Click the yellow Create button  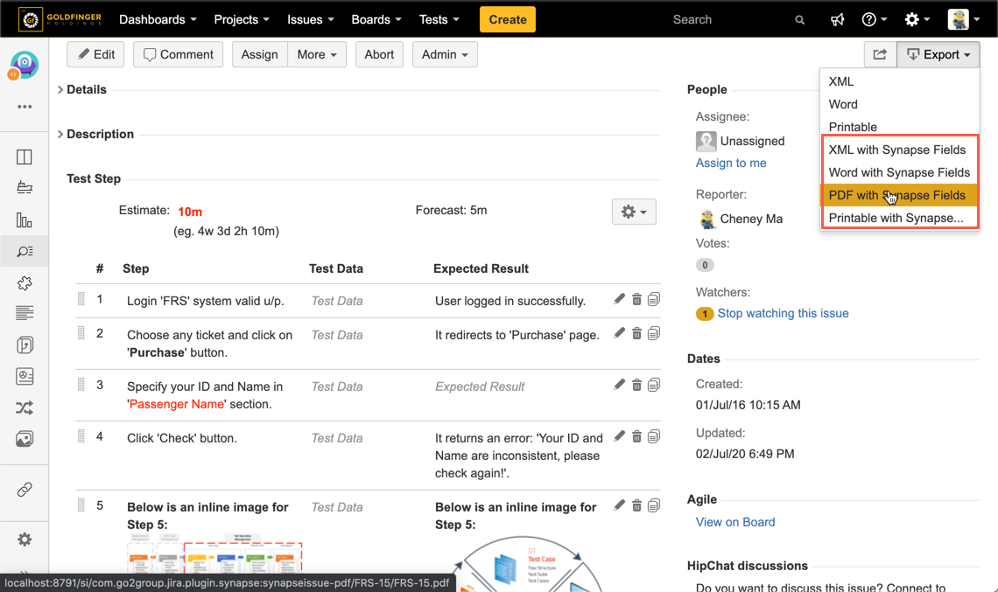(x=507, y=19)
